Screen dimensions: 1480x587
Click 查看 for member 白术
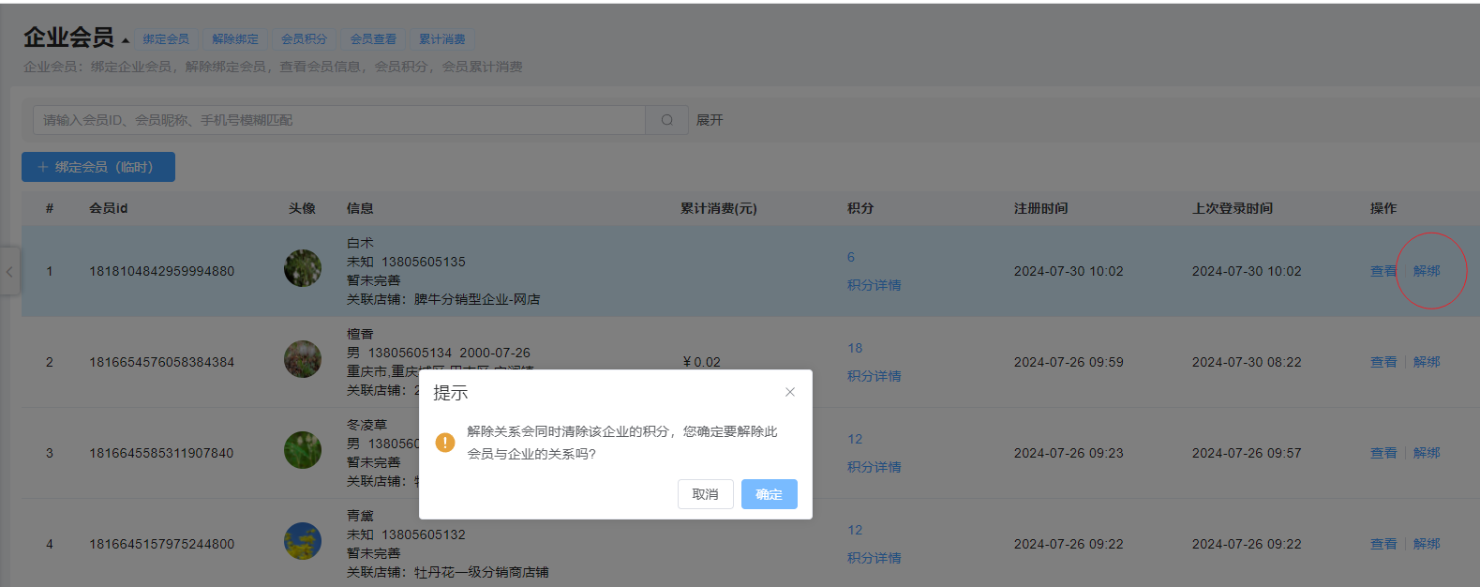1383,271
